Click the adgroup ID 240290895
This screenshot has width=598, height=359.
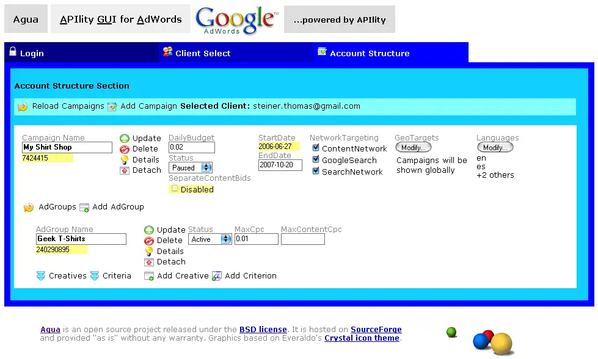click(x=53, y=250)
